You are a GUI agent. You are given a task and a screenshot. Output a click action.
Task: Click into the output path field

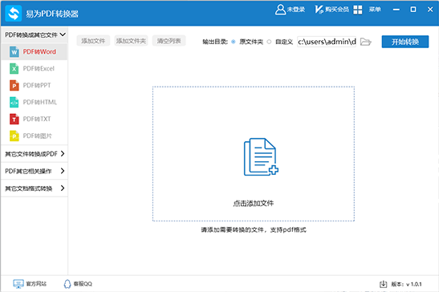click(327, 42)
